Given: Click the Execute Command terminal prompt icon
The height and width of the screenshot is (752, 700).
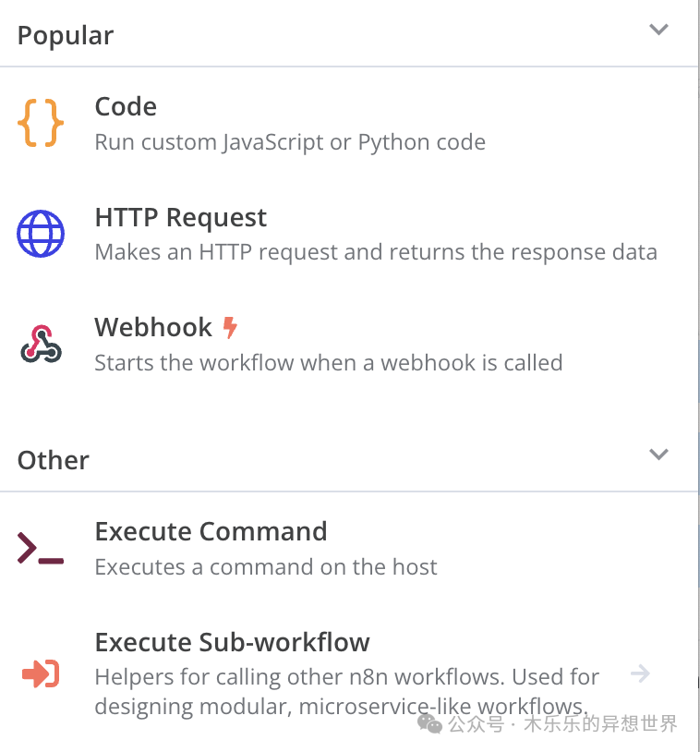Looking at the screenshot, I should pos(41,548).
